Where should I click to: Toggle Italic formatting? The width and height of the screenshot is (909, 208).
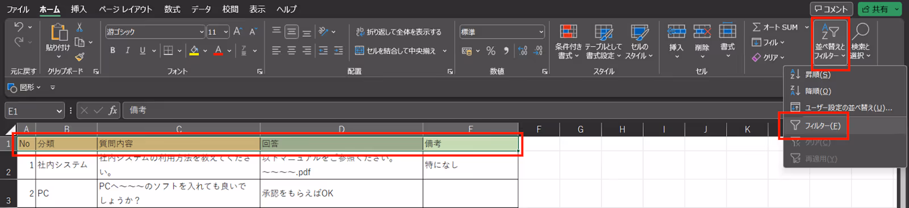pos(127,51)
